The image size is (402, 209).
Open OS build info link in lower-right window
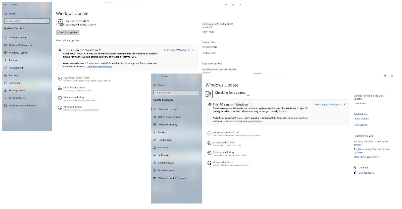pos(361,125)
